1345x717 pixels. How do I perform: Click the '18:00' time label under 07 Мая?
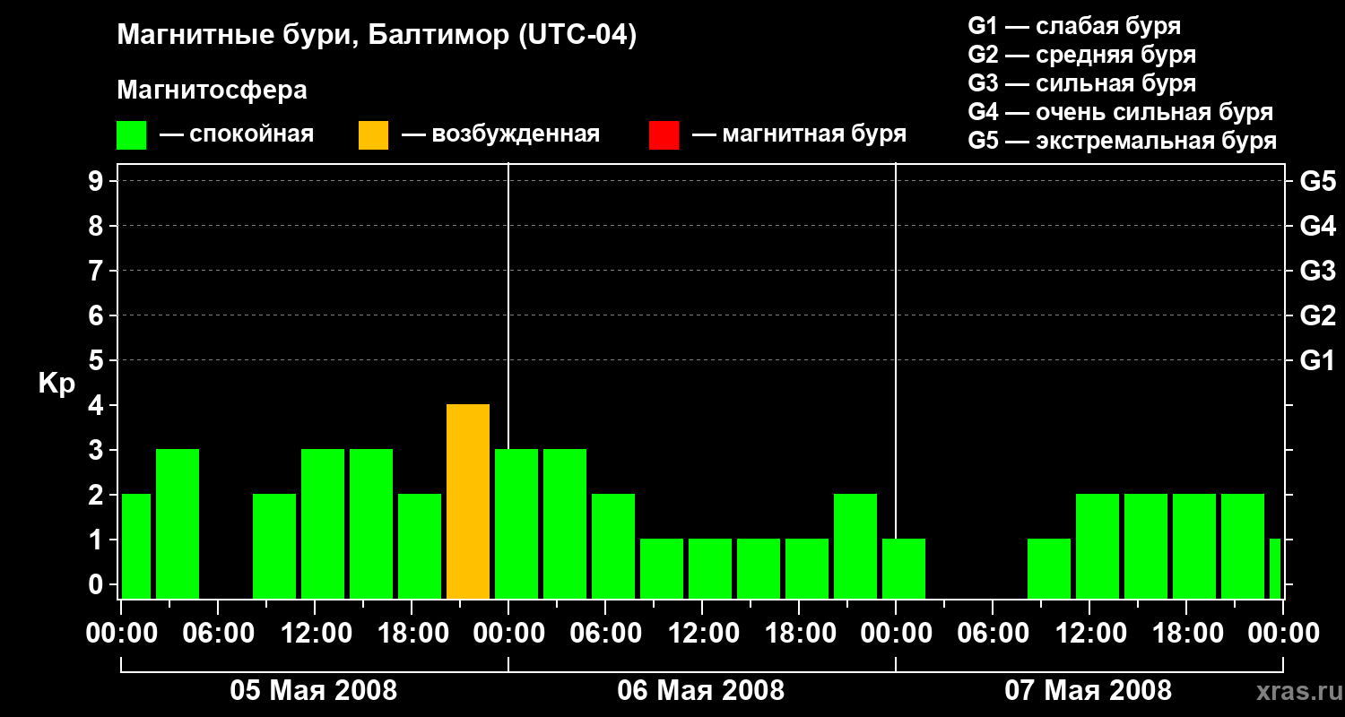(1187, 634)
